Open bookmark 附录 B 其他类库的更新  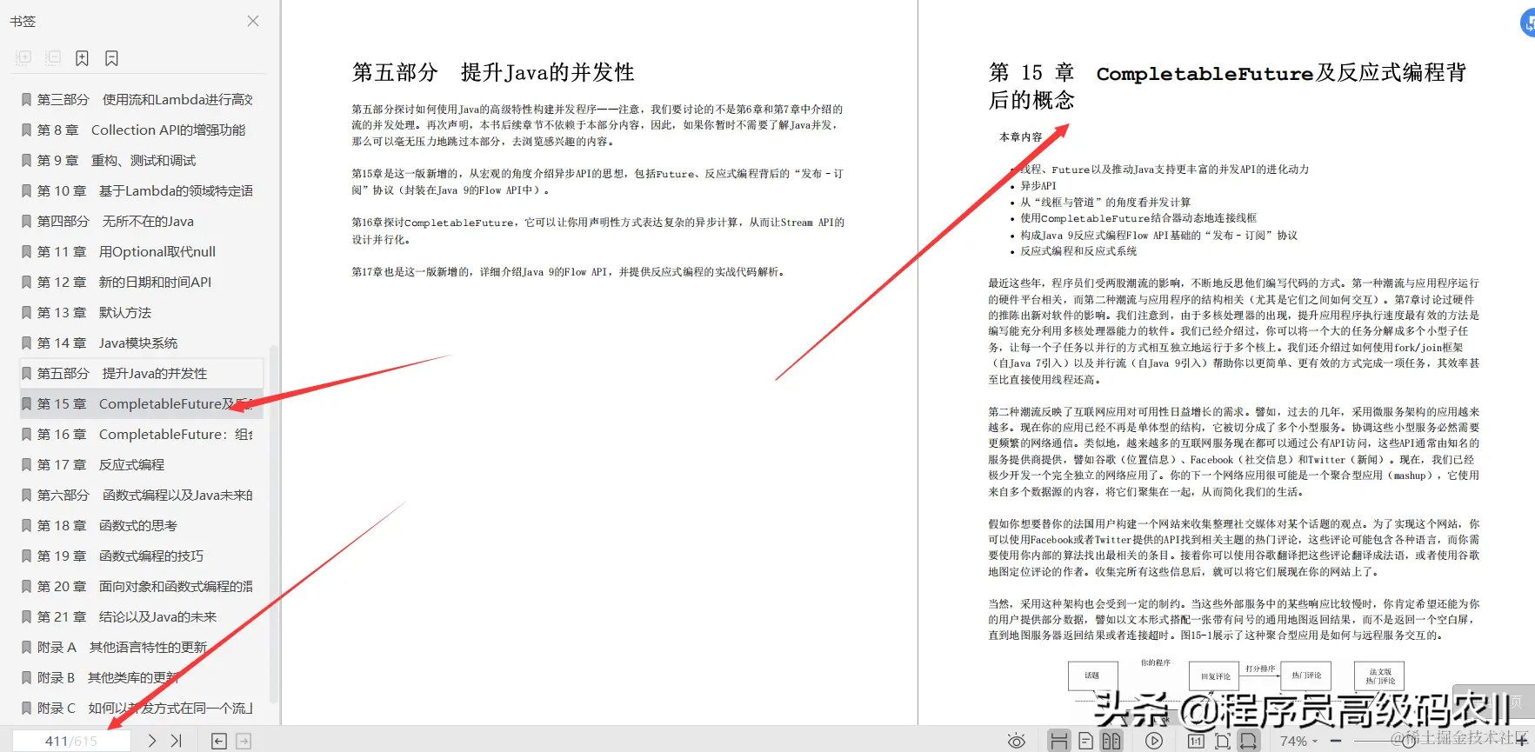(x=142, y=677)
